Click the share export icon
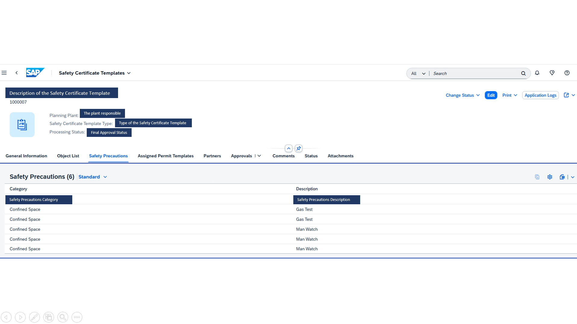Viewport: 577px width, 324px height. (566, 95)
